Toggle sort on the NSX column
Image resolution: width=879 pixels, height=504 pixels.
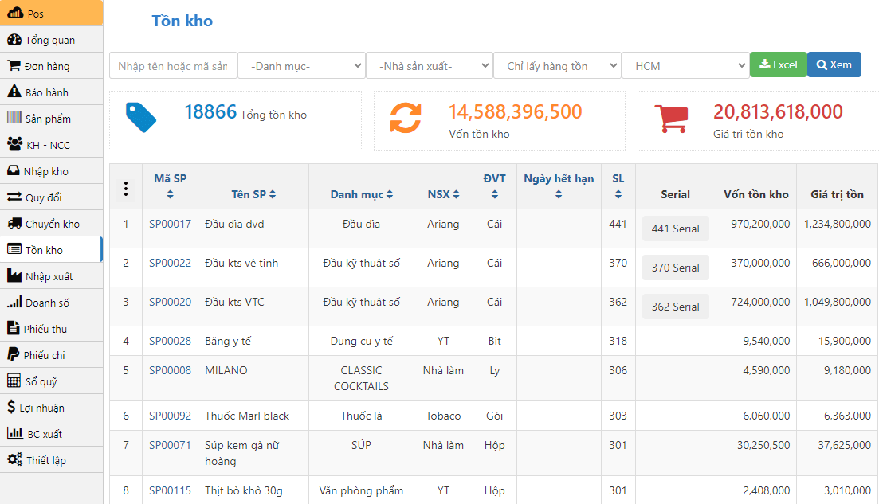pyautogui.click(x=441, y=194)
